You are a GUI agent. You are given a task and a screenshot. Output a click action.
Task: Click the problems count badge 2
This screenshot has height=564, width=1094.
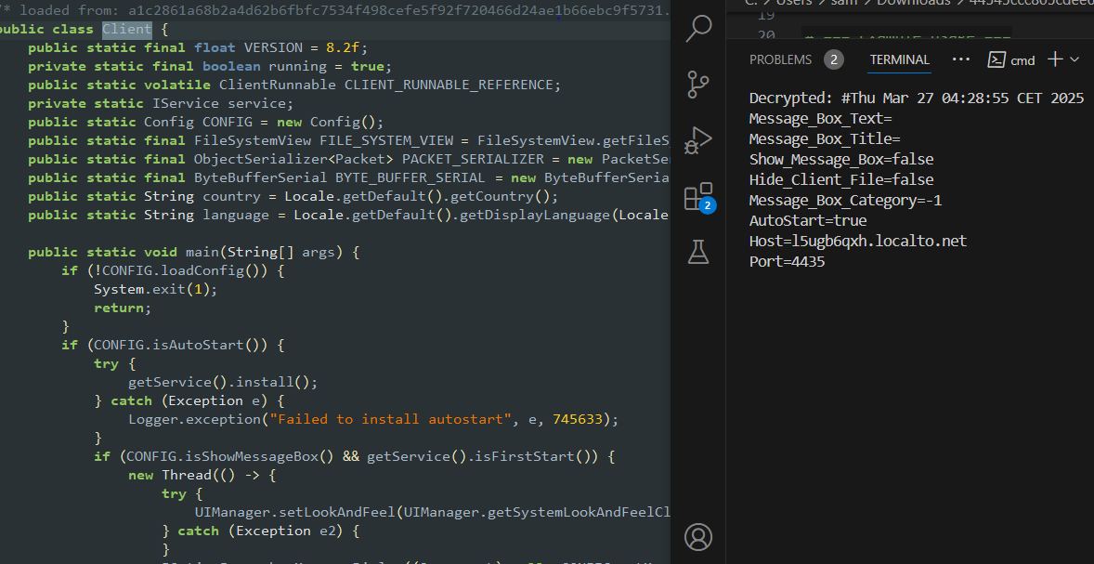833,60
